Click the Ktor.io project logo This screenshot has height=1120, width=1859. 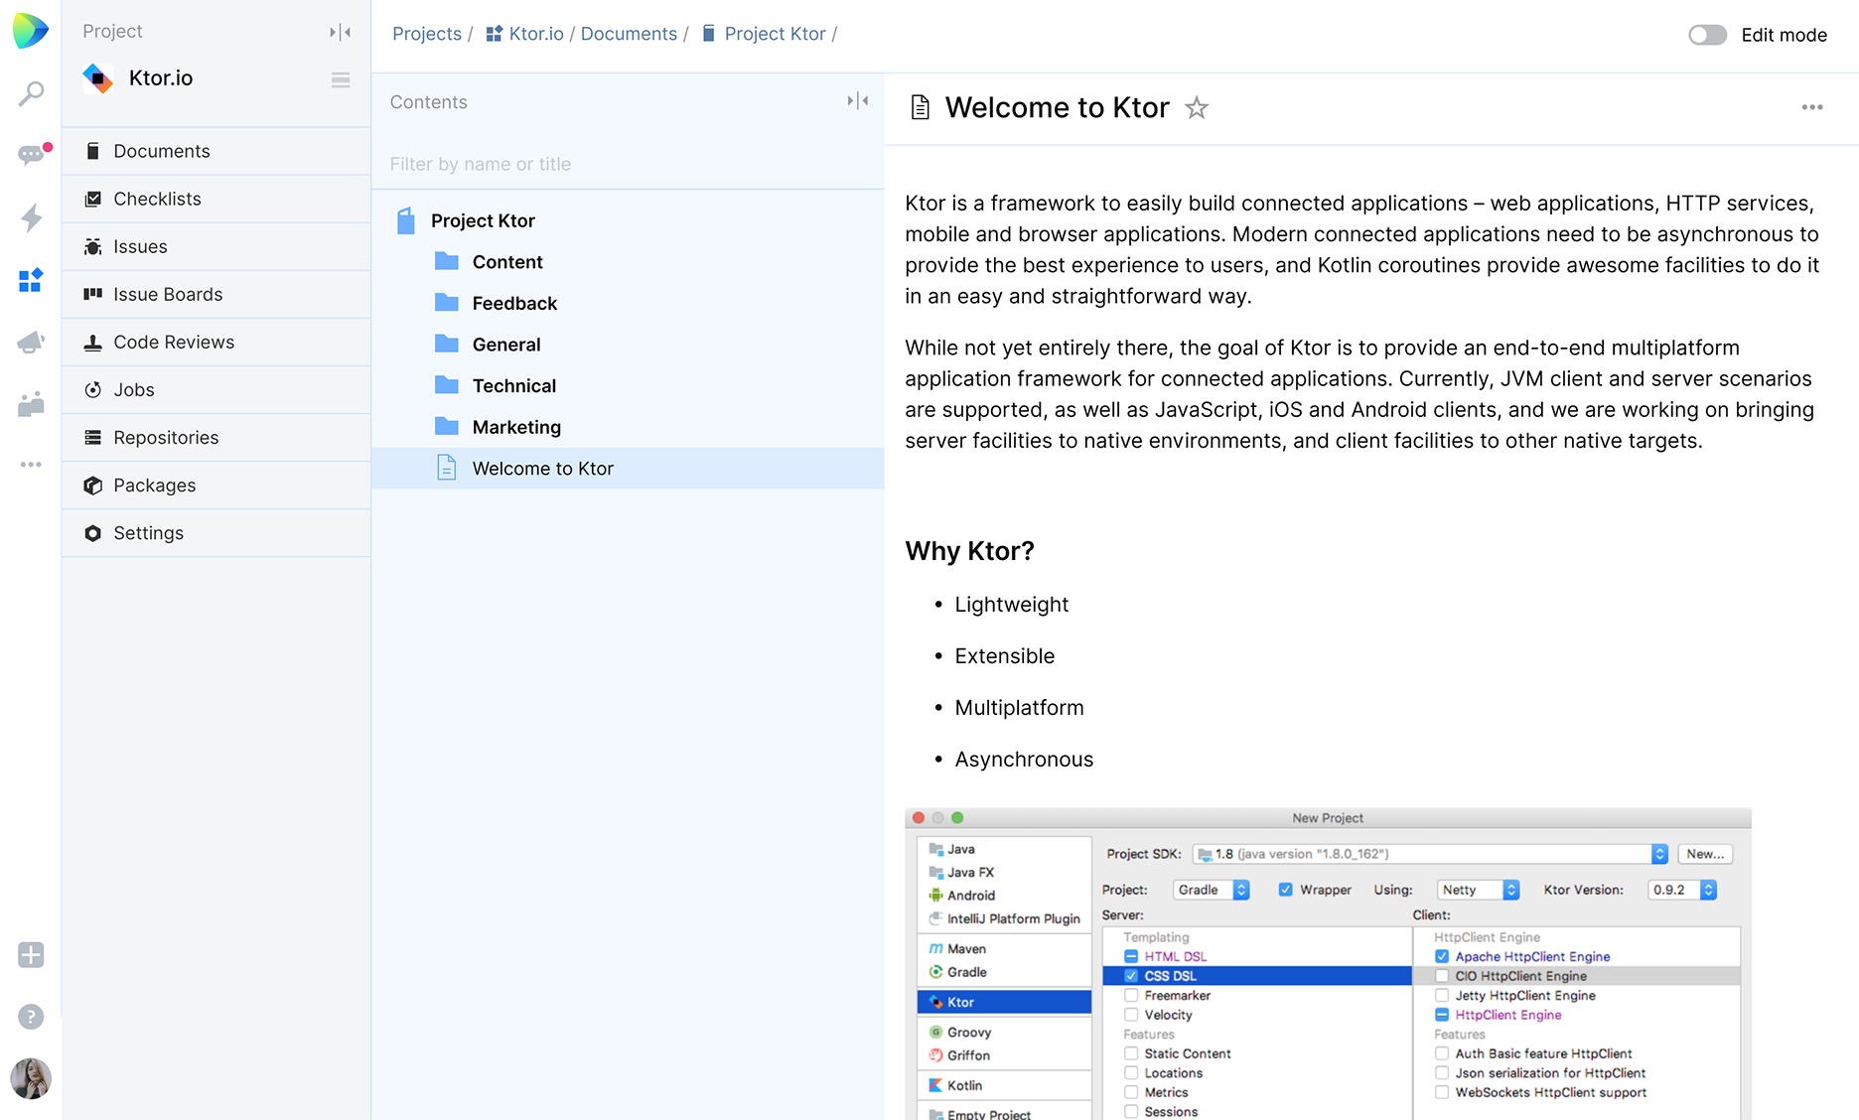(97, 78)
